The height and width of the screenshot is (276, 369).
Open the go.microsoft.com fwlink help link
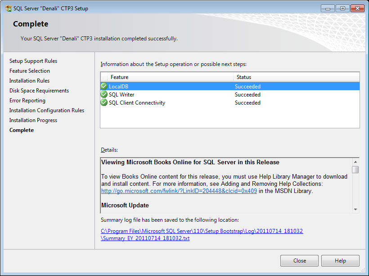(179, 191)
